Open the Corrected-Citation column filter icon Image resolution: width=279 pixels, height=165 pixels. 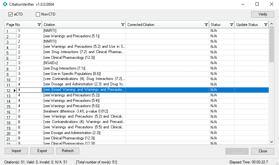click(x=206, y=25)
